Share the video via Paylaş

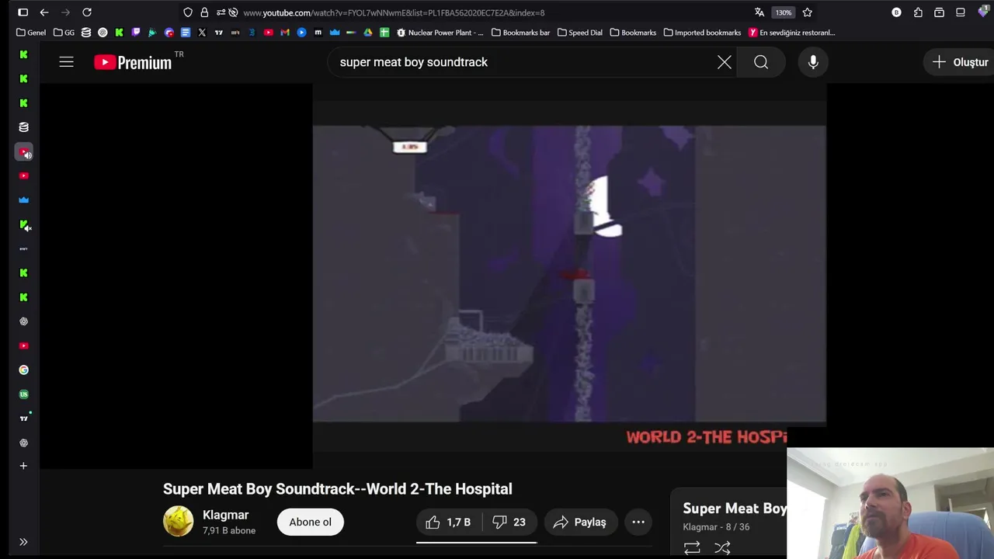[x=580, y=522]
